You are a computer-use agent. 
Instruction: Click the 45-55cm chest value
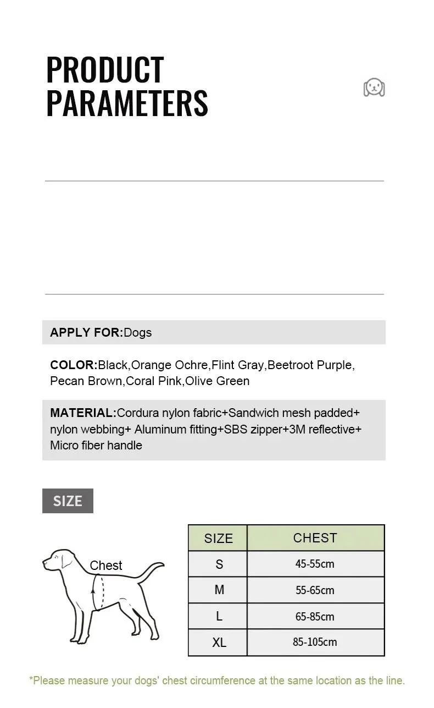tap(315, 564)
